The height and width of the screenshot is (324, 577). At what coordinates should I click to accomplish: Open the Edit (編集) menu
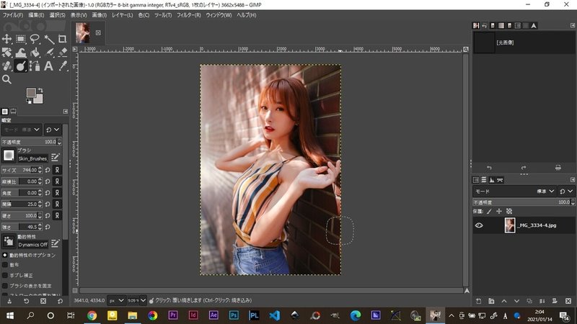[x=36, y=15]
